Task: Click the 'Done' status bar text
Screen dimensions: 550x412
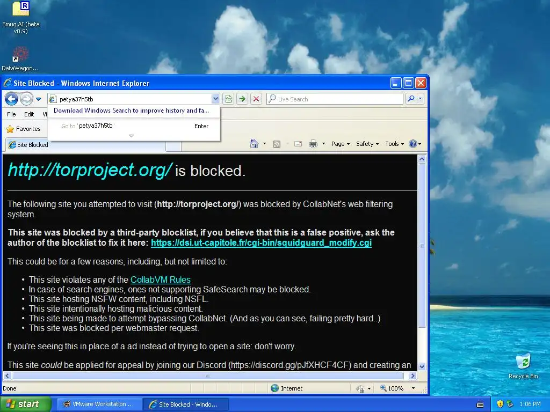Action: click(x=10, y=388)
